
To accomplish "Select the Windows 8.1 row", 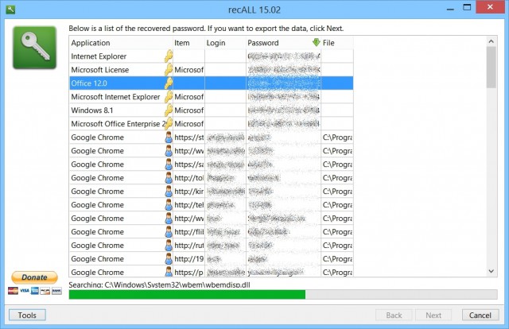I will tap(211, 110).
